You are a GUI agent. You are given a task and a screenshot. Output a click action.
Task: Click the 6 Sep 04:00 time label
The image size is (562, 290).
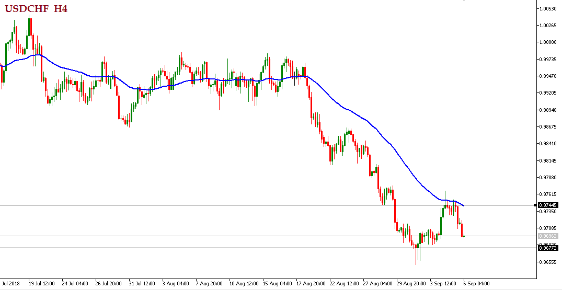point(477,284)
